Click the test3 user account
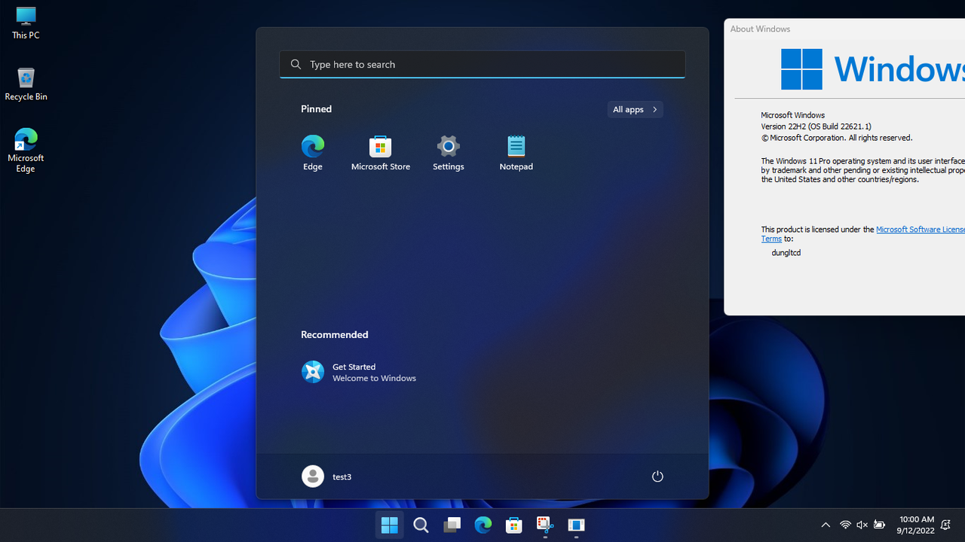The height and width of the screenshot is (542, 965). [326, 476]
